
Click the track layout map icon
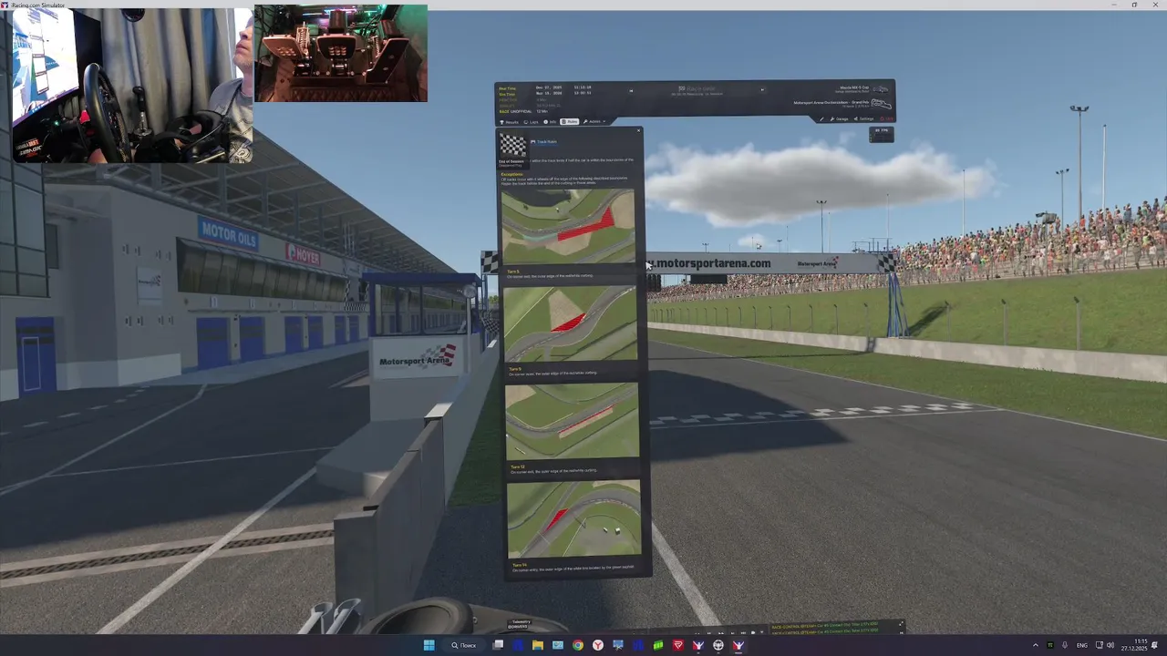881,105
